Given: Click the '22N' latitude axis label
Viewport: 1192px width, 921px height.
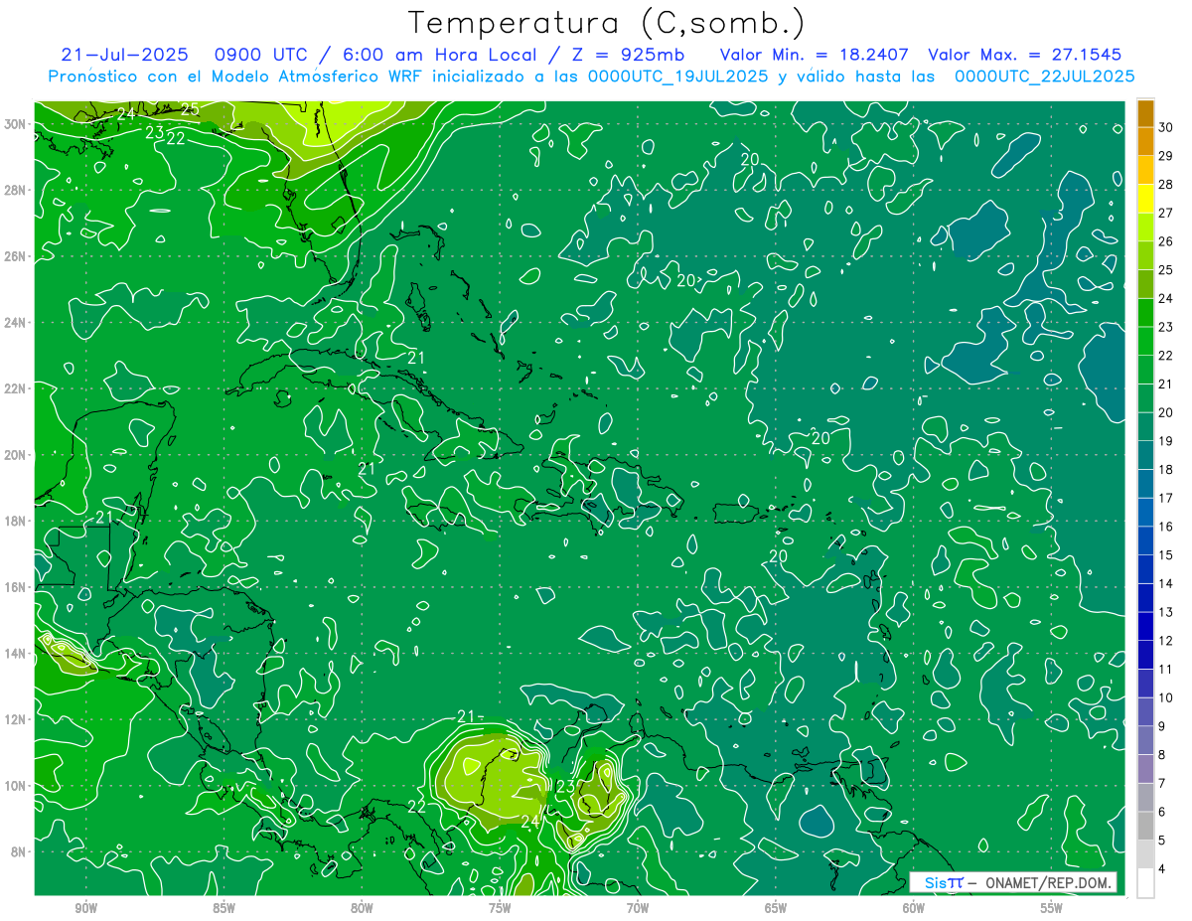Looking at the screenshot, I should [x=15, y=388].
